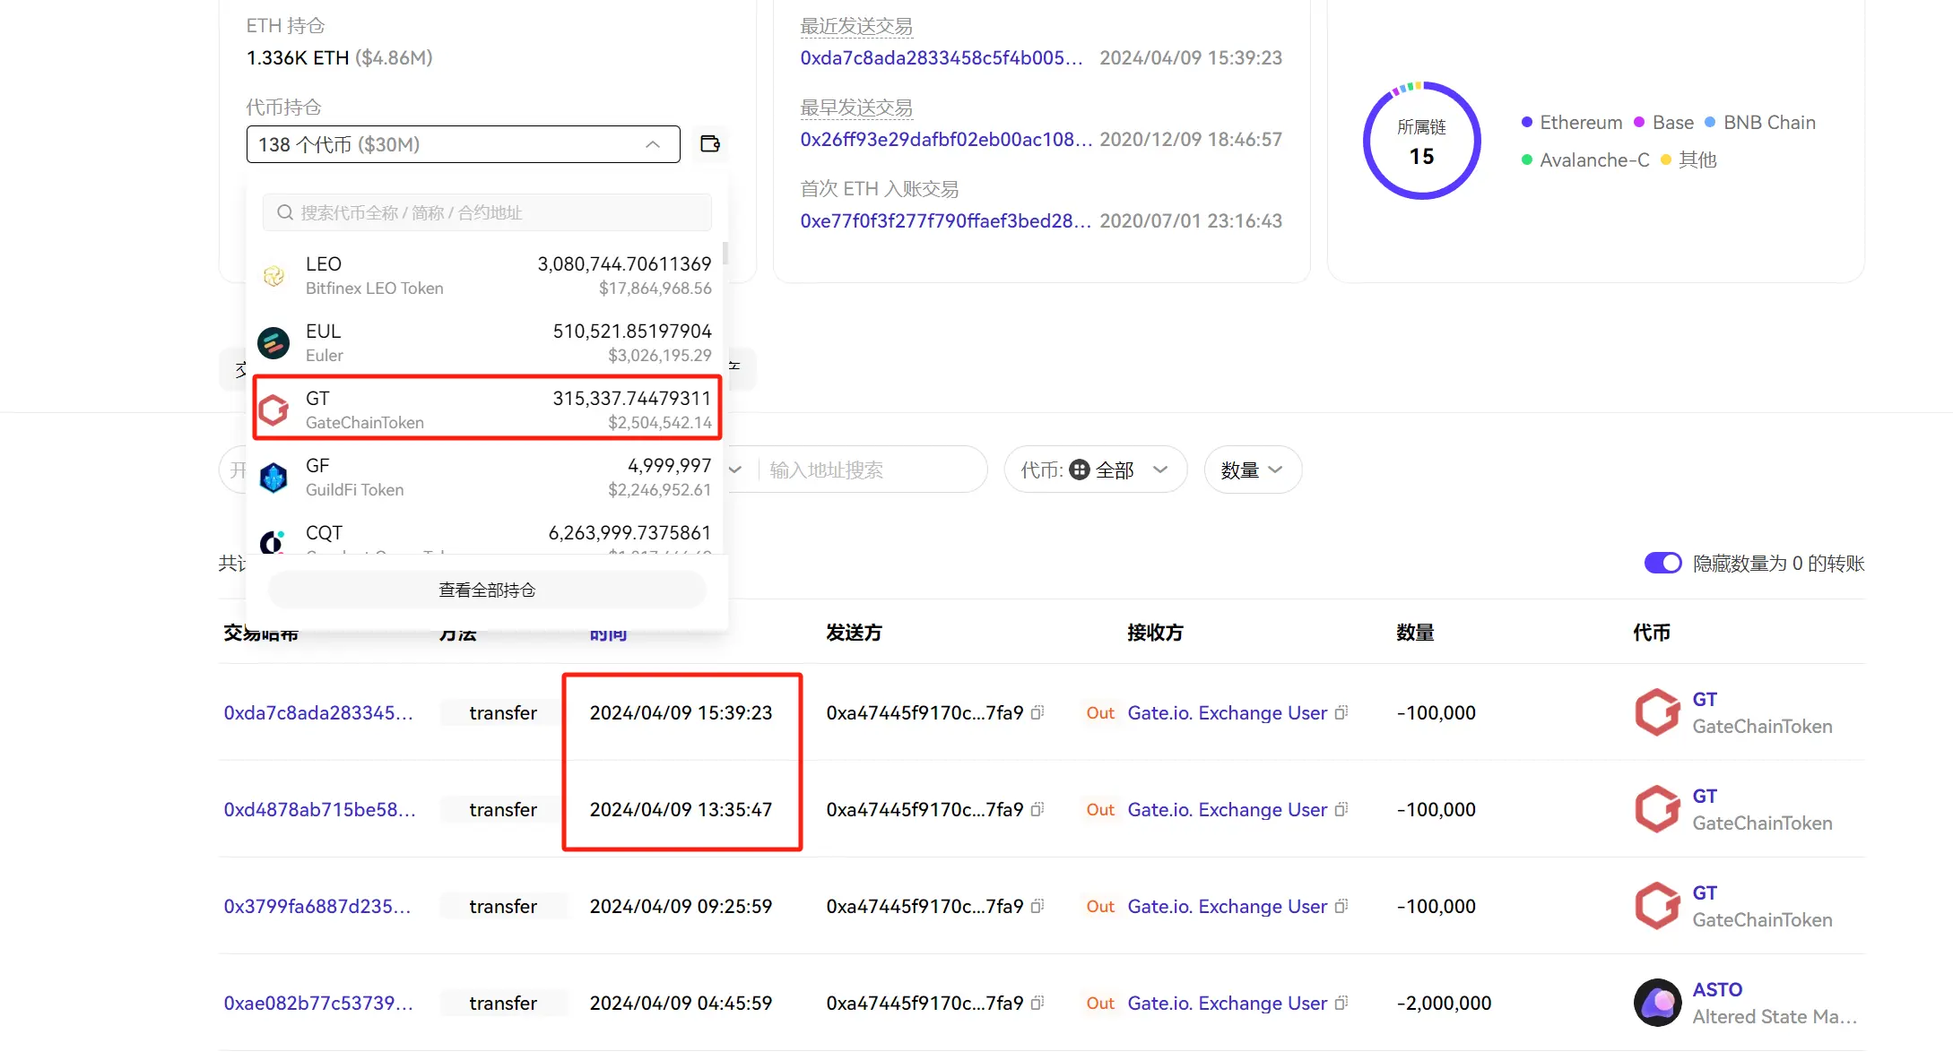Copy sender address in 04:45:59 row

[1037, 1003]
